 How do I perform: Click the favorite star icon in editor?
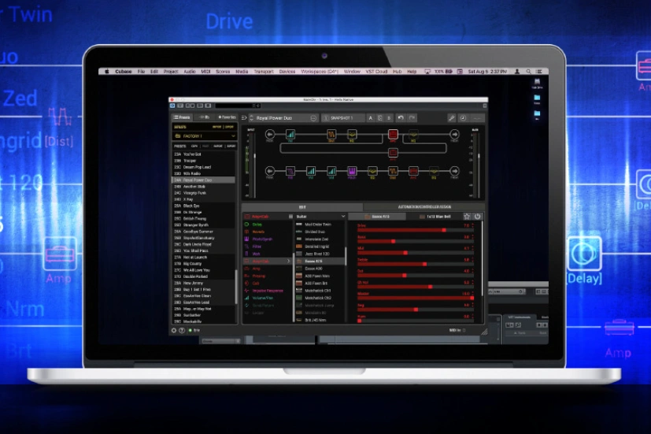click(467, 217)
